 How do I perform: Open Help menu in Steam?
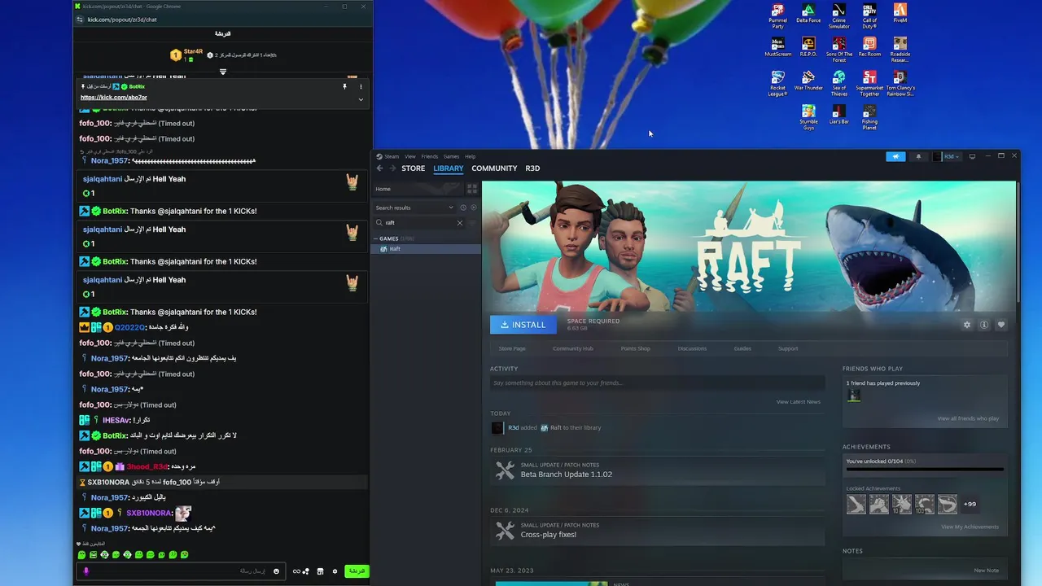[x=471, y=156]
